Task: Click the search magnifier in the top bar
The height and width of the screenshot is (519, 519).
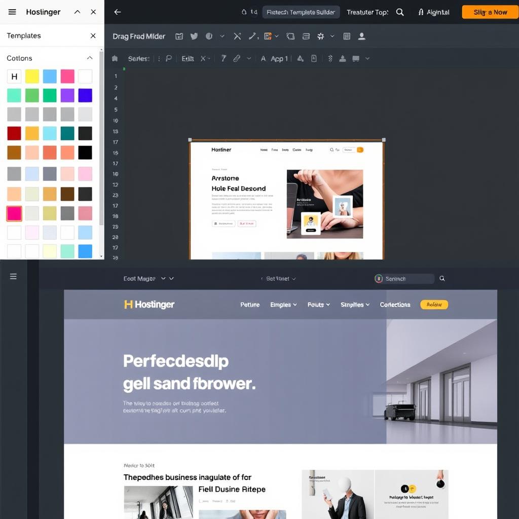Action: (400, 12)
